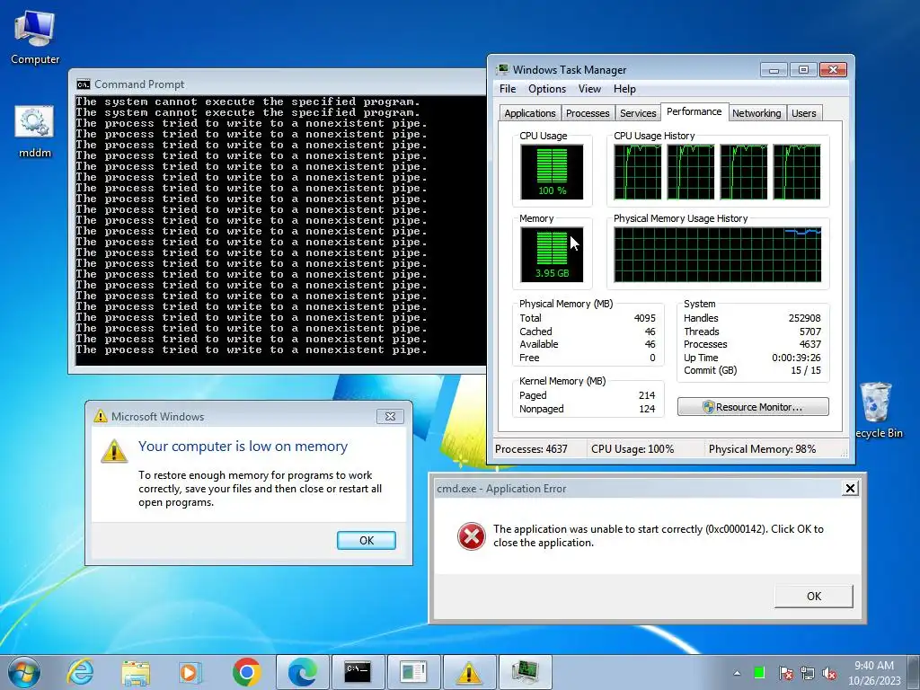Image resolution: width=920 pixels, height=690 pixels.
Task: Click the red error icon in cmd.exe dialog
Action: pyautogui.click(x=471, y=535)
